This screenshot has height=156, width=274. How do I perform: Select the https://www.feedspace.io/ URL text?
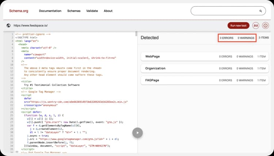point(31,26)
